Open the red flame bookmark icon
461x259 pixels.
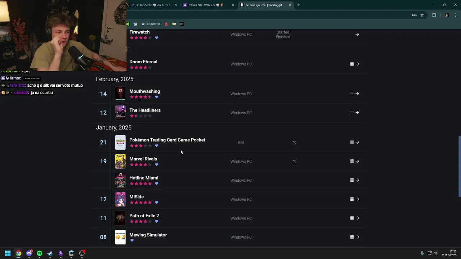point(166,24)
